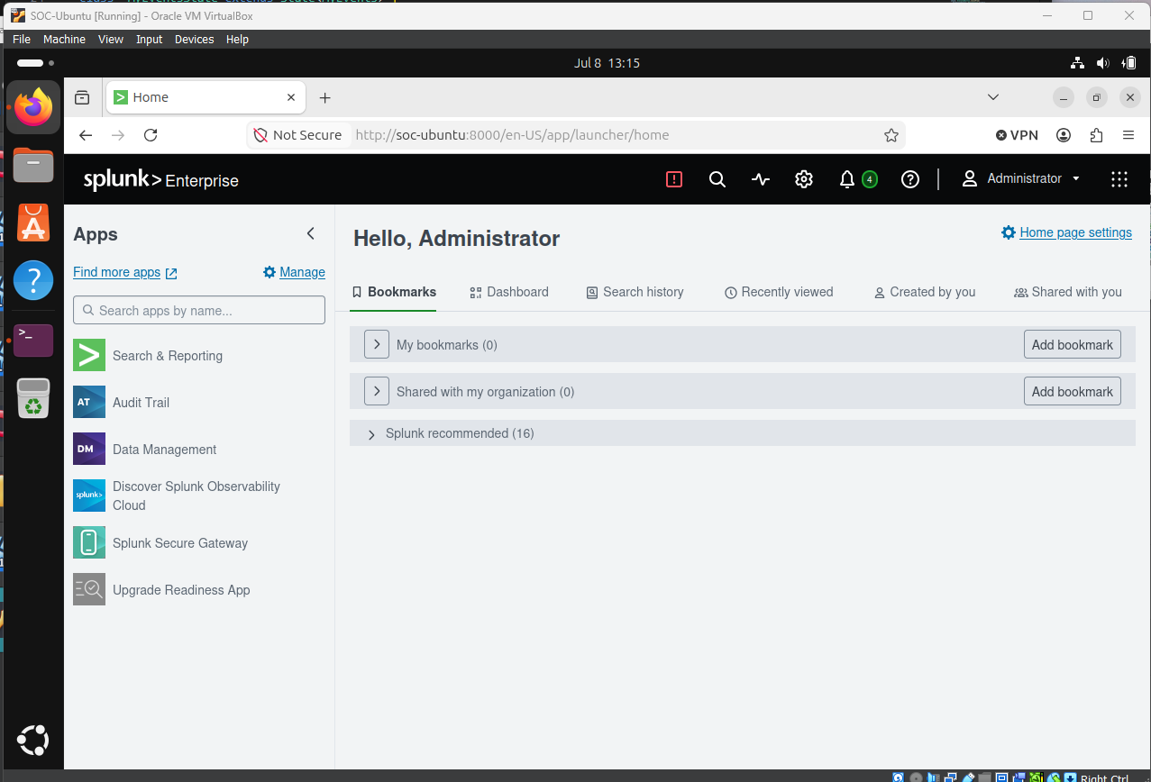
Task: Open Ubuntu App Center in the dock
Action: (x=33, y=223)
